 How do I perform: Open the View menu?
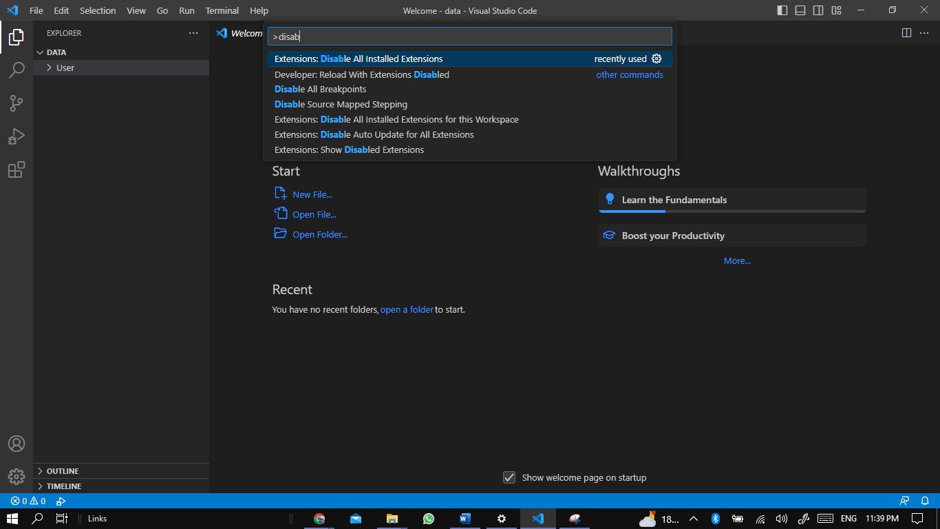coord(136,10)
